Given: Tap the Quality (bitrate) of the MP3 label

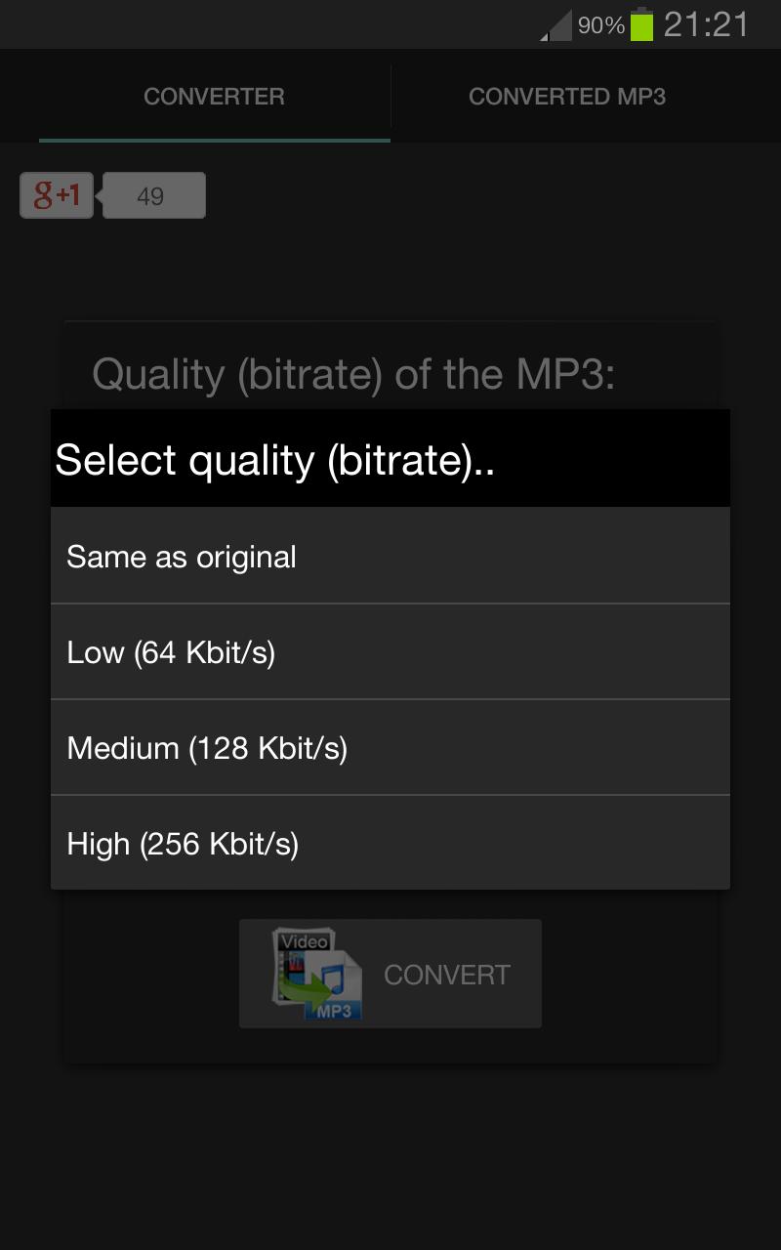Looking at the screenshot, I should tap(353, 374).
